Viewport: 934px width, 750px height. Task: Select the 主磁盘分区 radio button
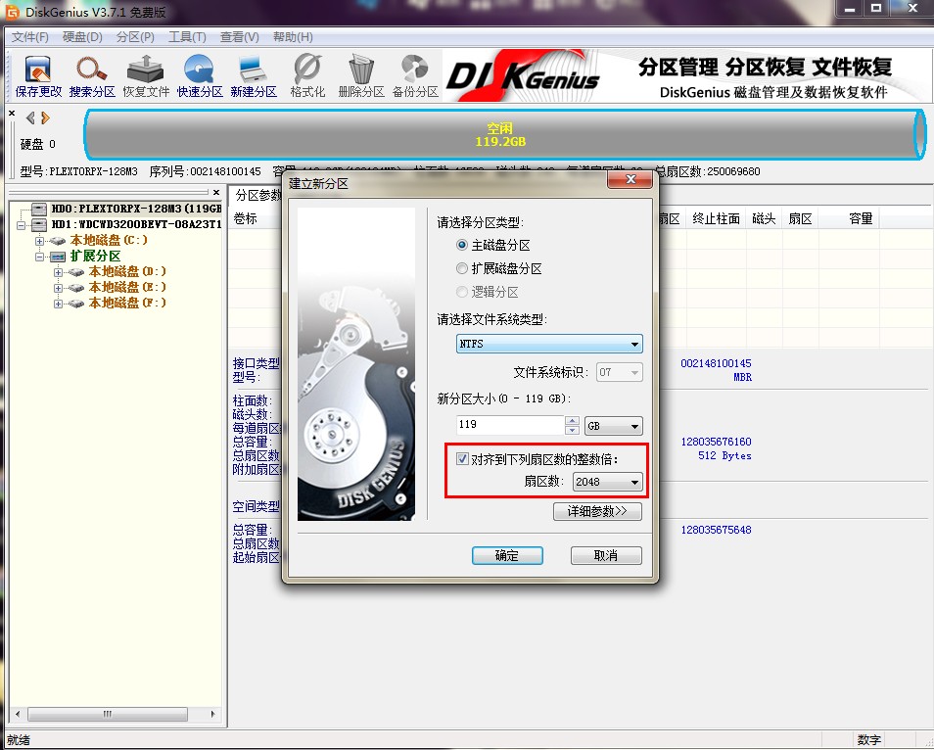461,246
